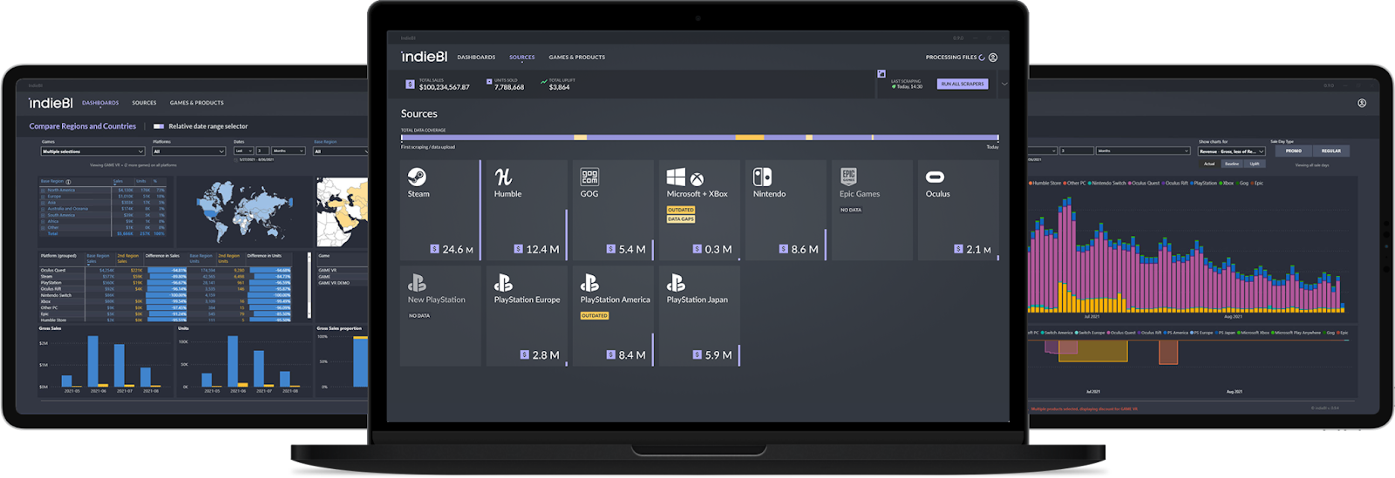This screenshot has height=478, width=1395.
Task: Click the Processing Files label
Action: click(x=951, y=57)
